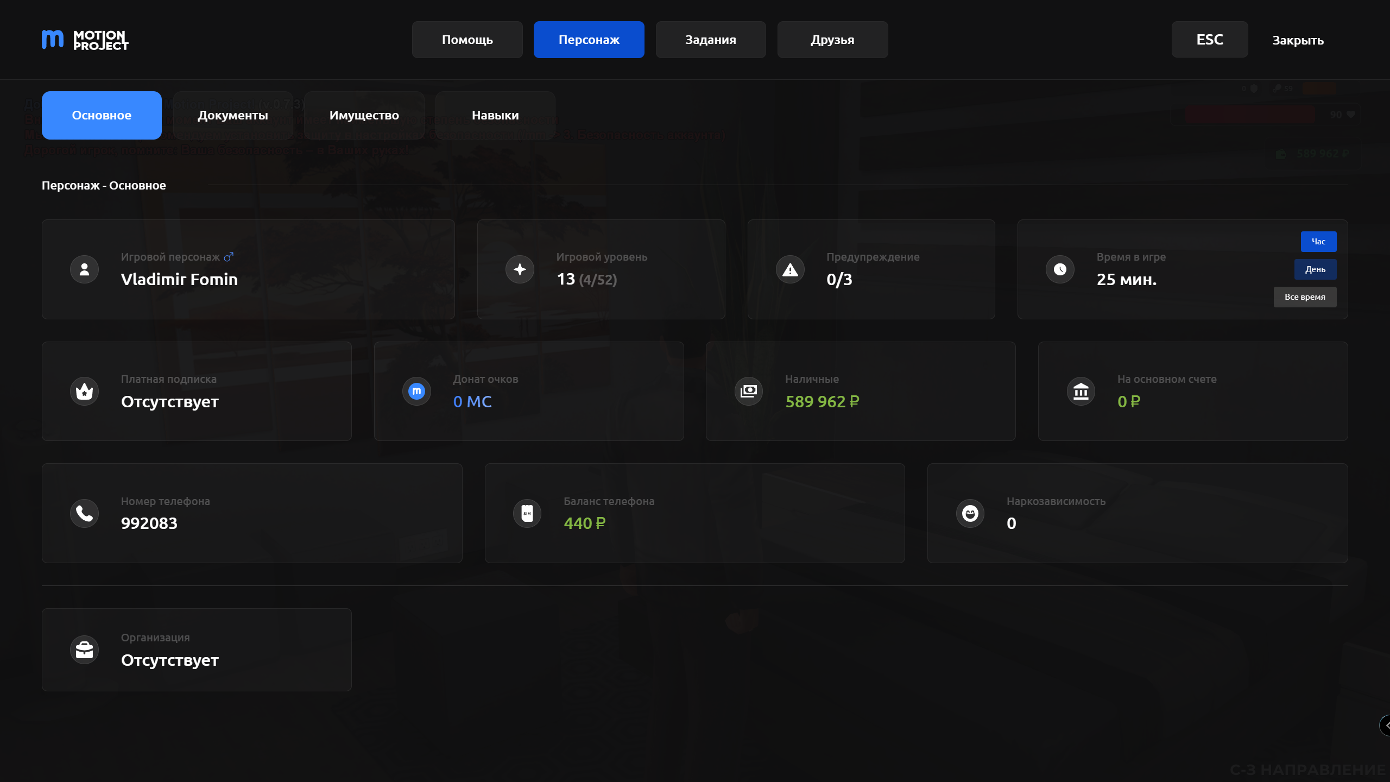1390x782 pixels.
Task: Click the clock icon for play time
Action: pos(1060,269)
